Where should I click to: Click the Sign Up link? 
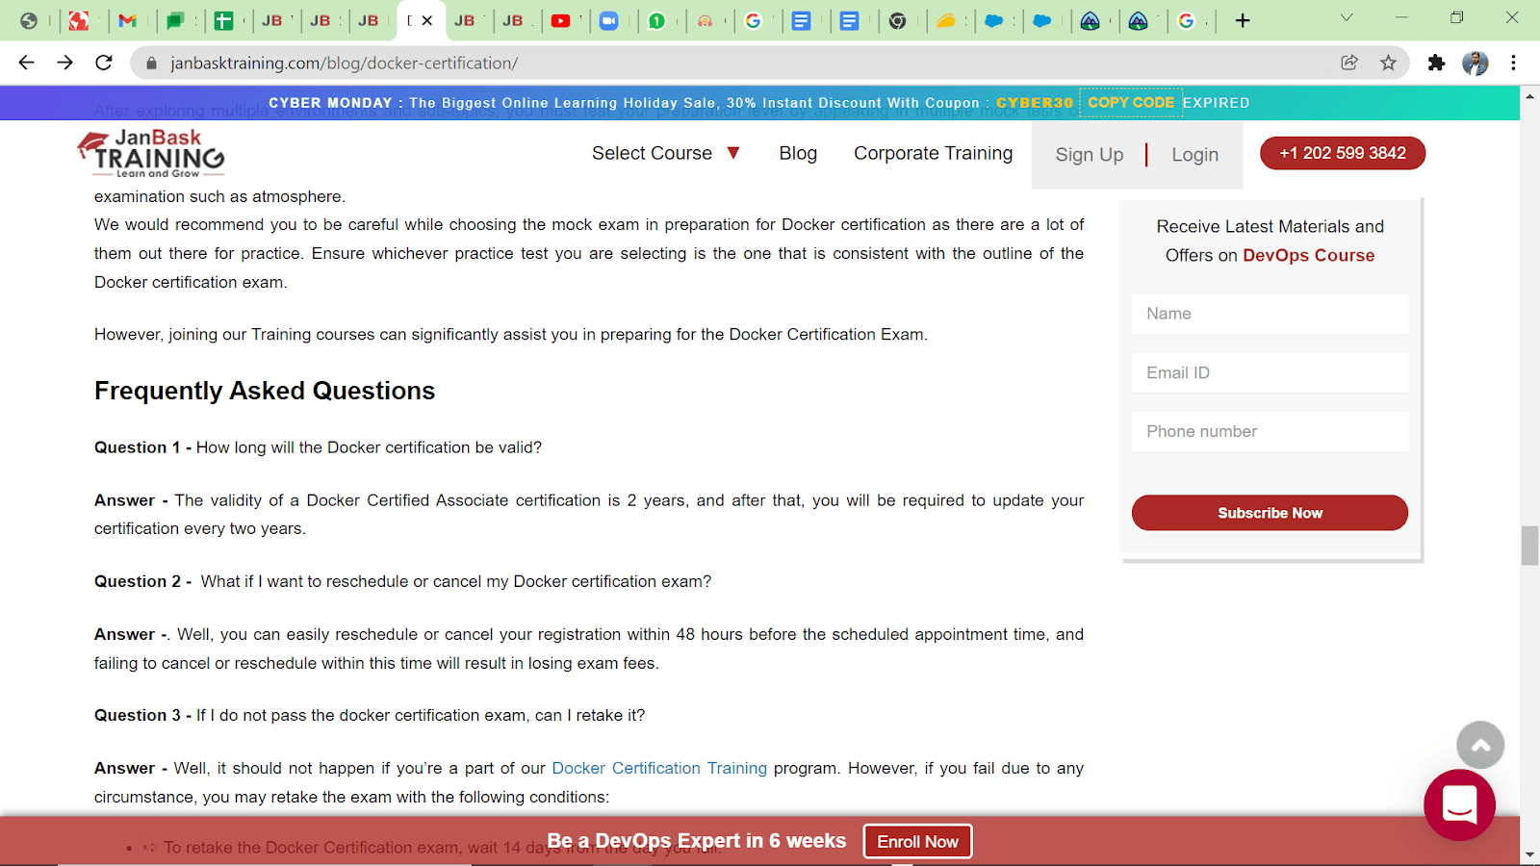coord(1089,154)
